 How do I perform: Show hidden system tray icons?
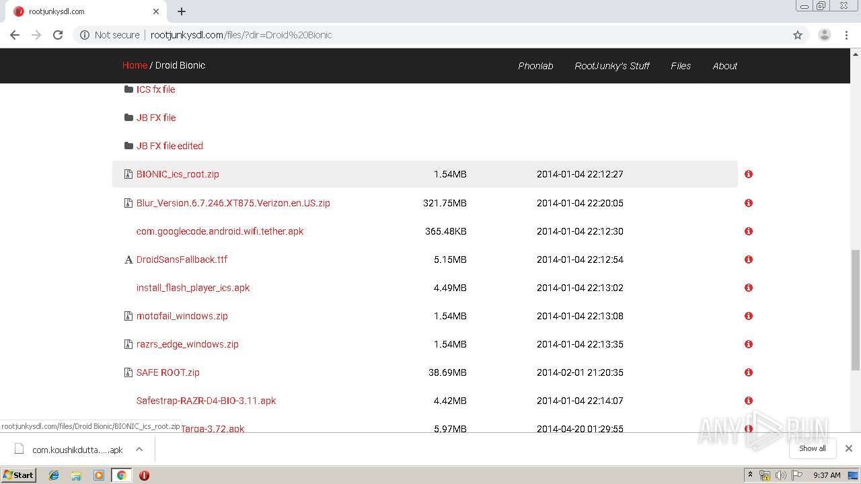[750, 475]
